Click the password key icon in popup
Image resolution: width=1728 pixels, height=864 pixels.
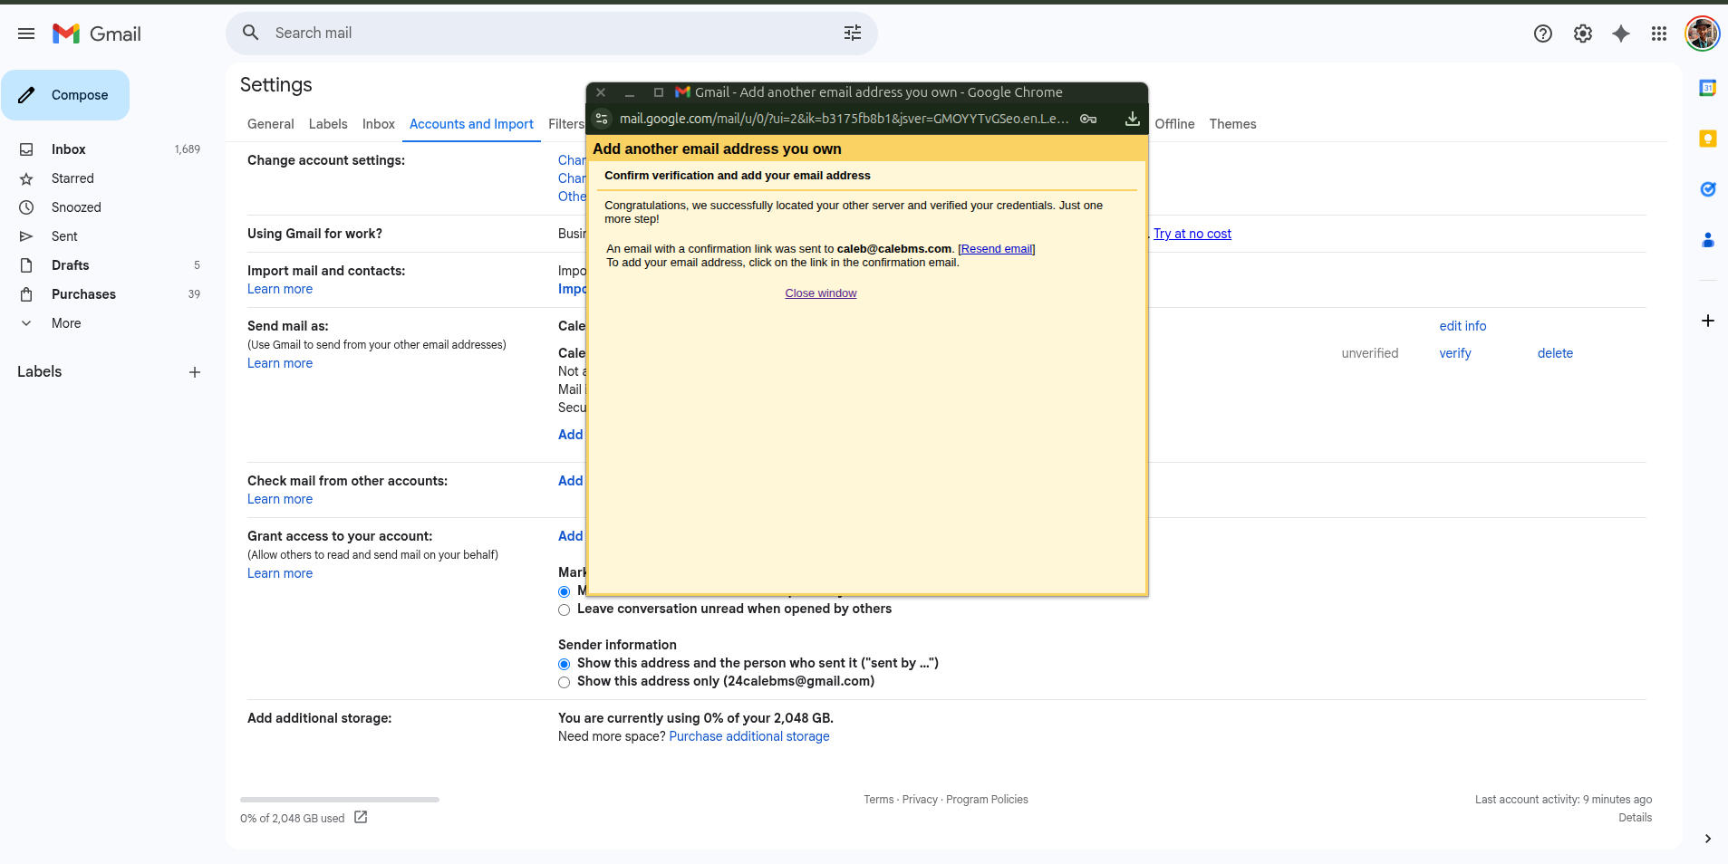point(1088,119)
